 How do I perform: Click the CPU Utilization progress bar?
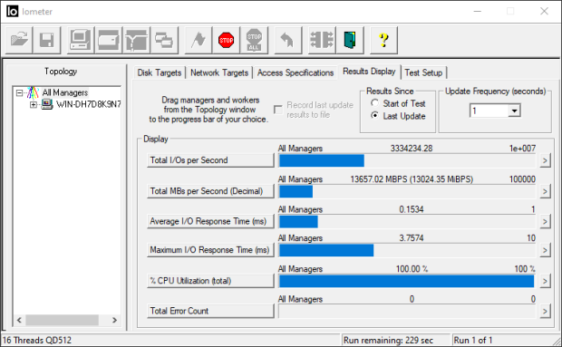(x=407, y=281)
